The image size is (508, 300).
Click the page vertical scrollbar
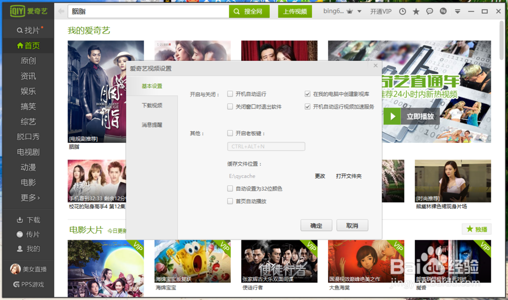tap(502, 41)
